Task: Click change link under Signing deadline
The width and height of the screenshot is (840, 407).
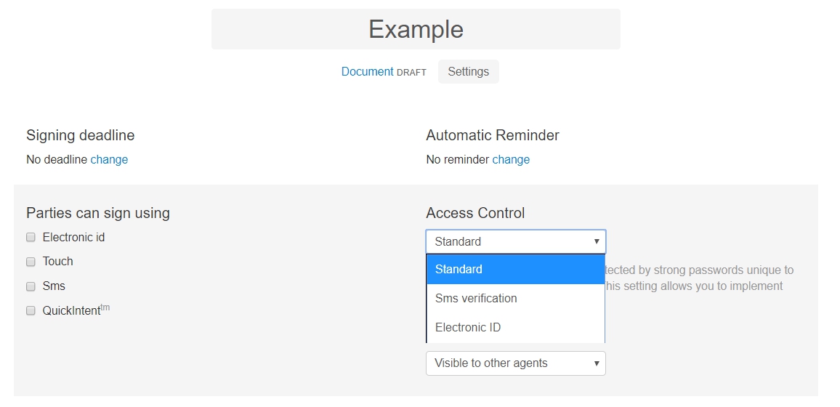Action: point(109,160)
